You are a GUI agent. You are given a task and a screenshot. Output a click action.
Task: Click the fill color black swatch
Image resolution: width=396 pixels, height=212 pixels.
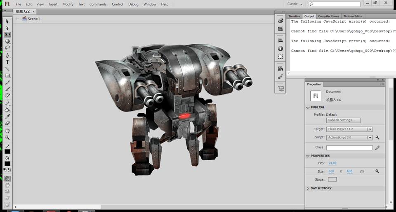click(7, 164)
